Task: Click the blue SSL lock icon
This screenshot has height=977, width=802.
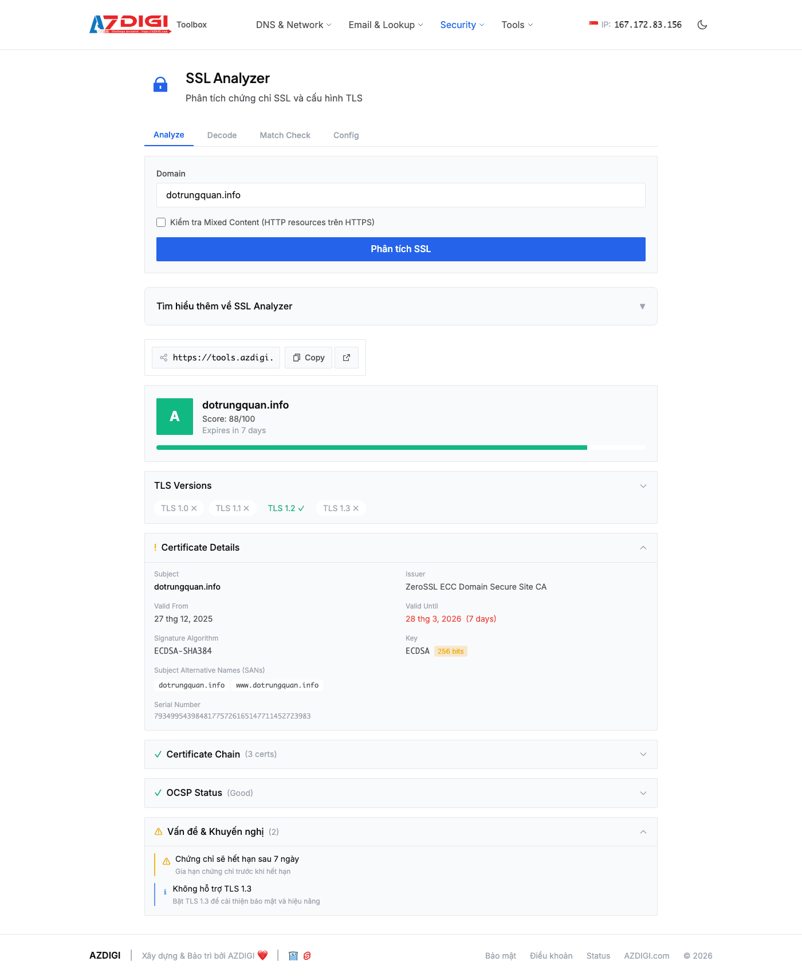Action: 160,85
